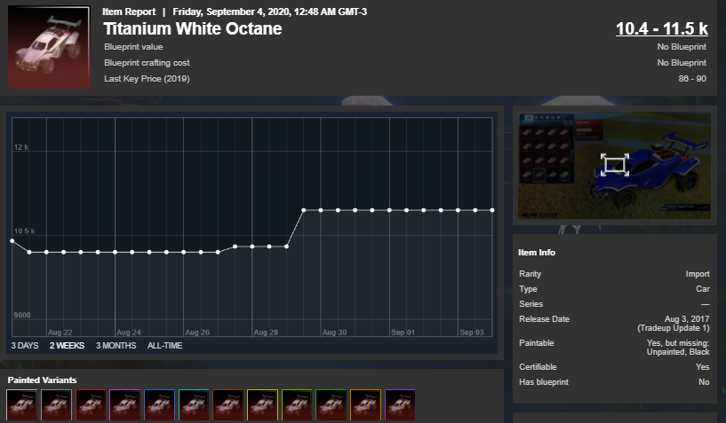Screen dimensions: 726x423
Task: Click the Titanium White Octane item image in header
Action: (x=49, y=47)
